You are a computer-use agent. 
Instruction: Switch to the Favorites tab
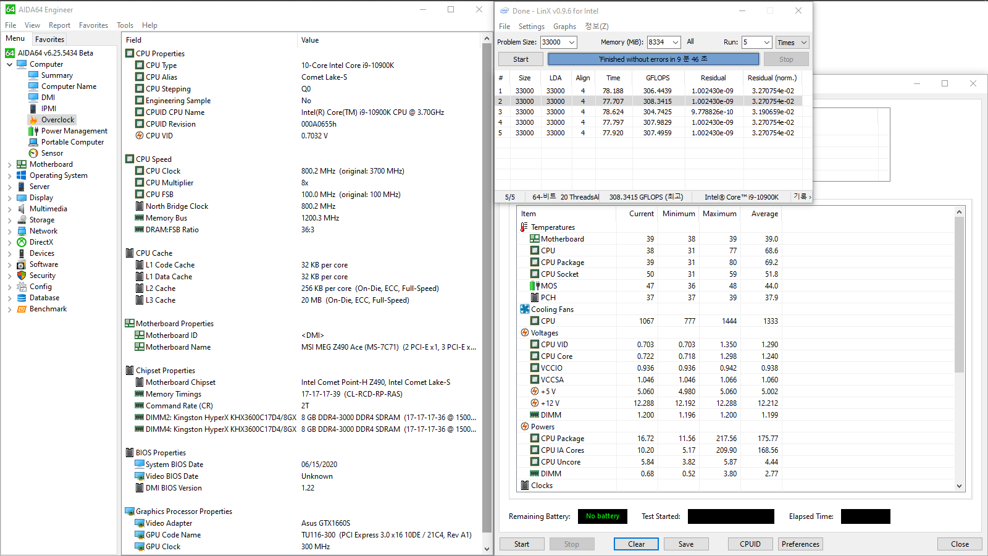click(49, 40)
